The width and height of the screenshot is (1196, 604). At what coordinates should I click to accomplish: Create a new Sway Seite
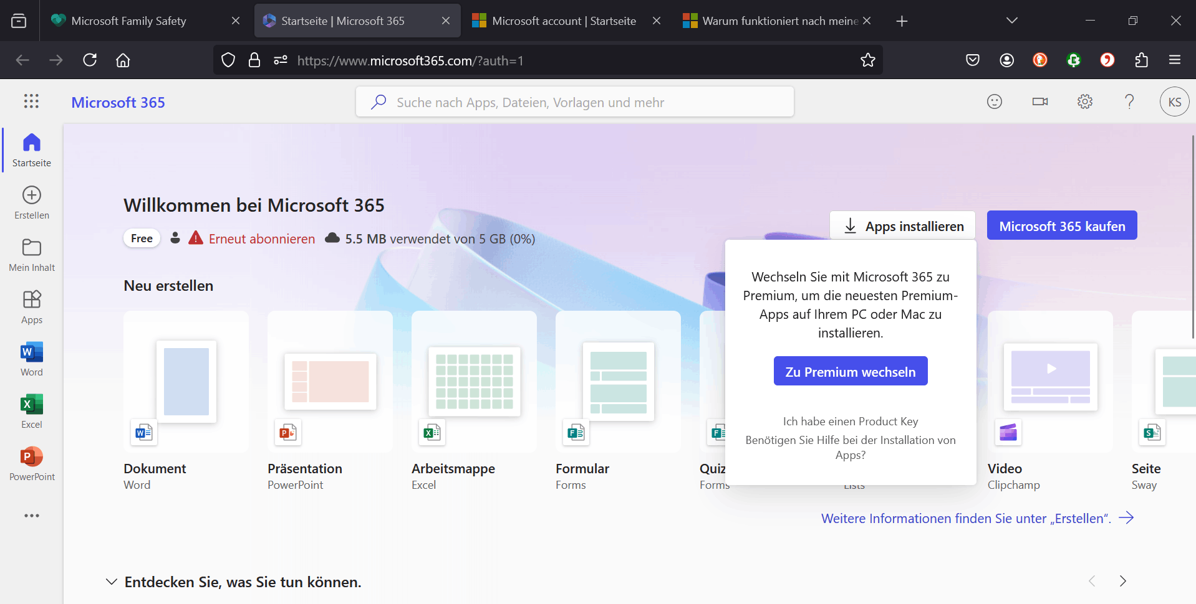coord(1163,402)
